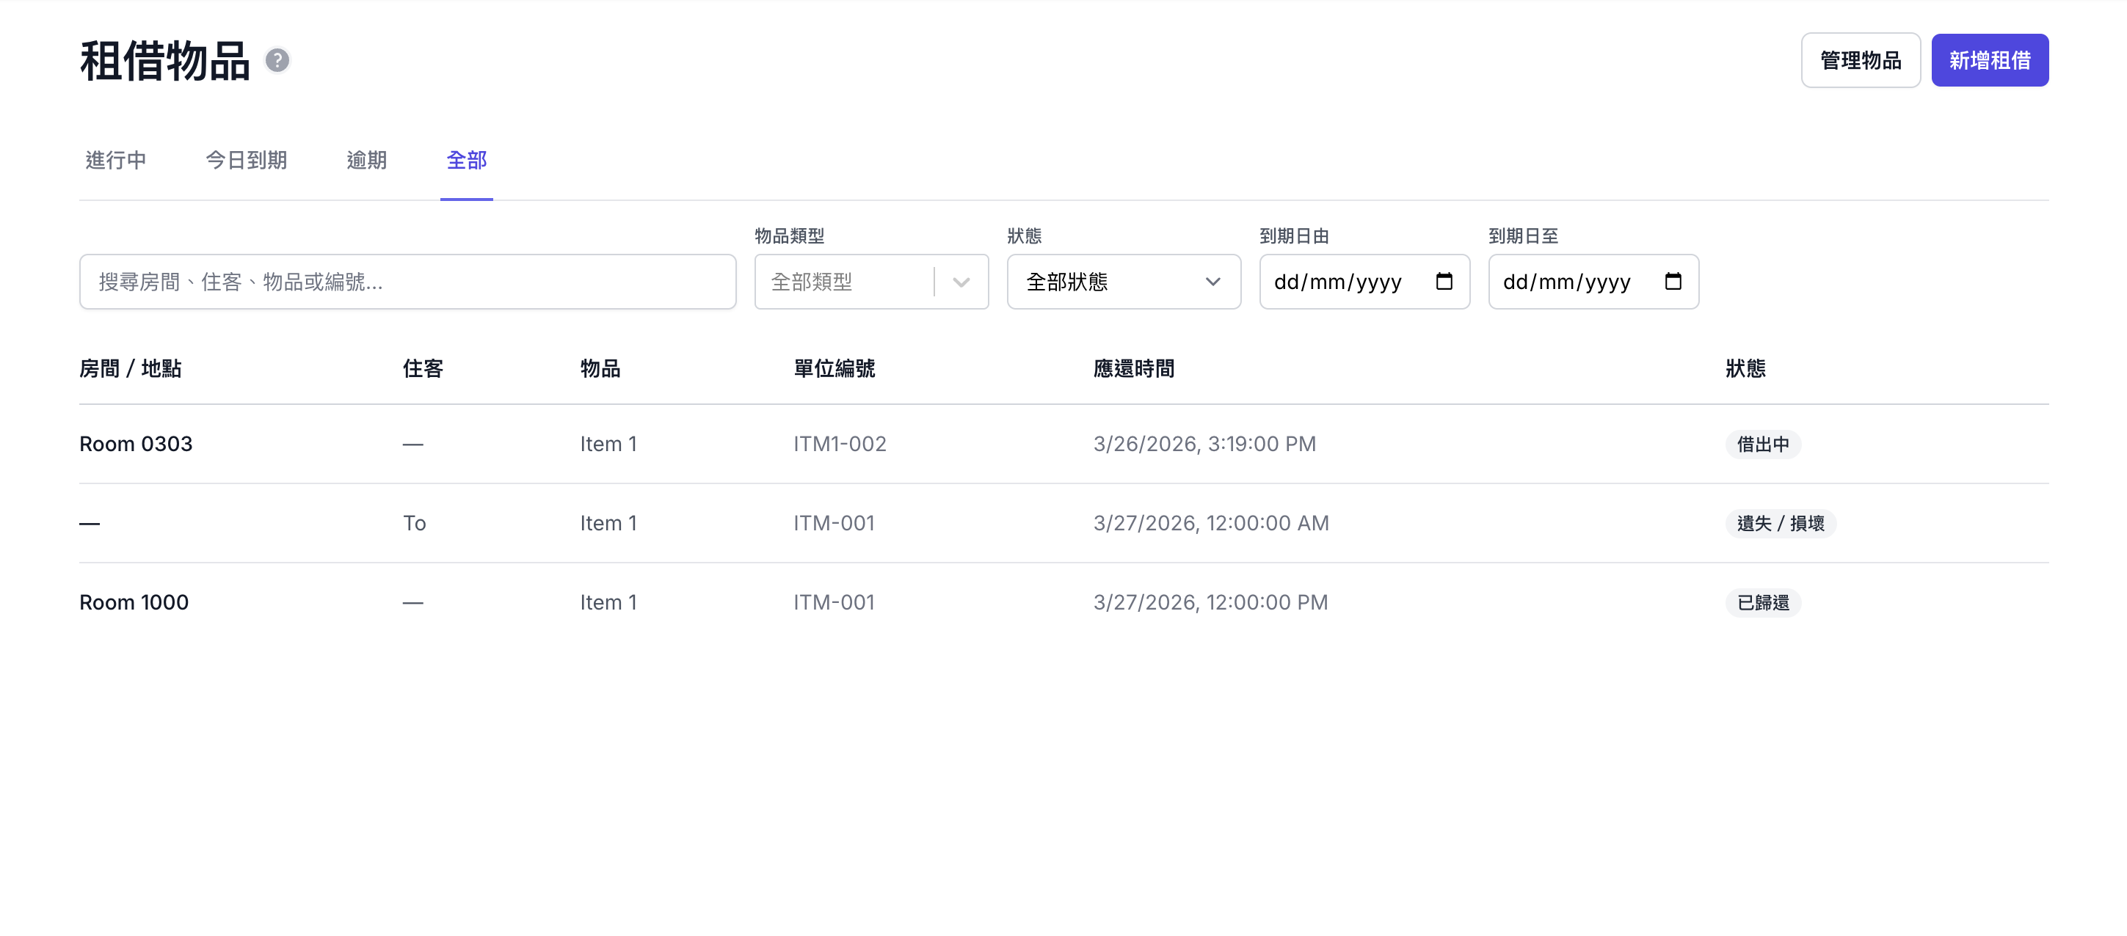Click the 借出中 status badge
The height and width of the screenshot is (936, 2127).
(1762, 444)
